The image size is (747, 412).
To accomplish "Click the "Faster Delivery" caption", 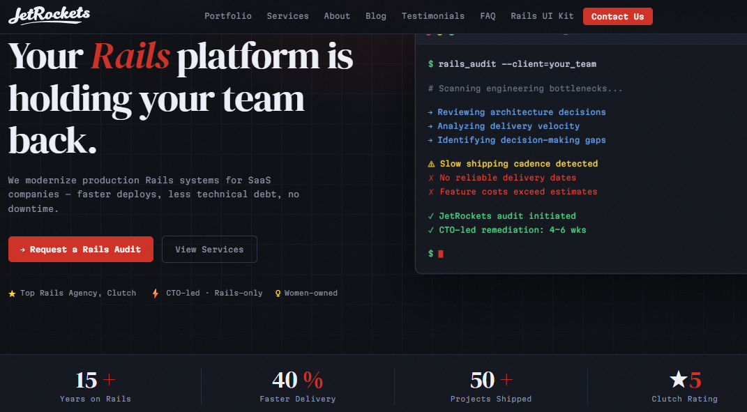I will point(298,399).
